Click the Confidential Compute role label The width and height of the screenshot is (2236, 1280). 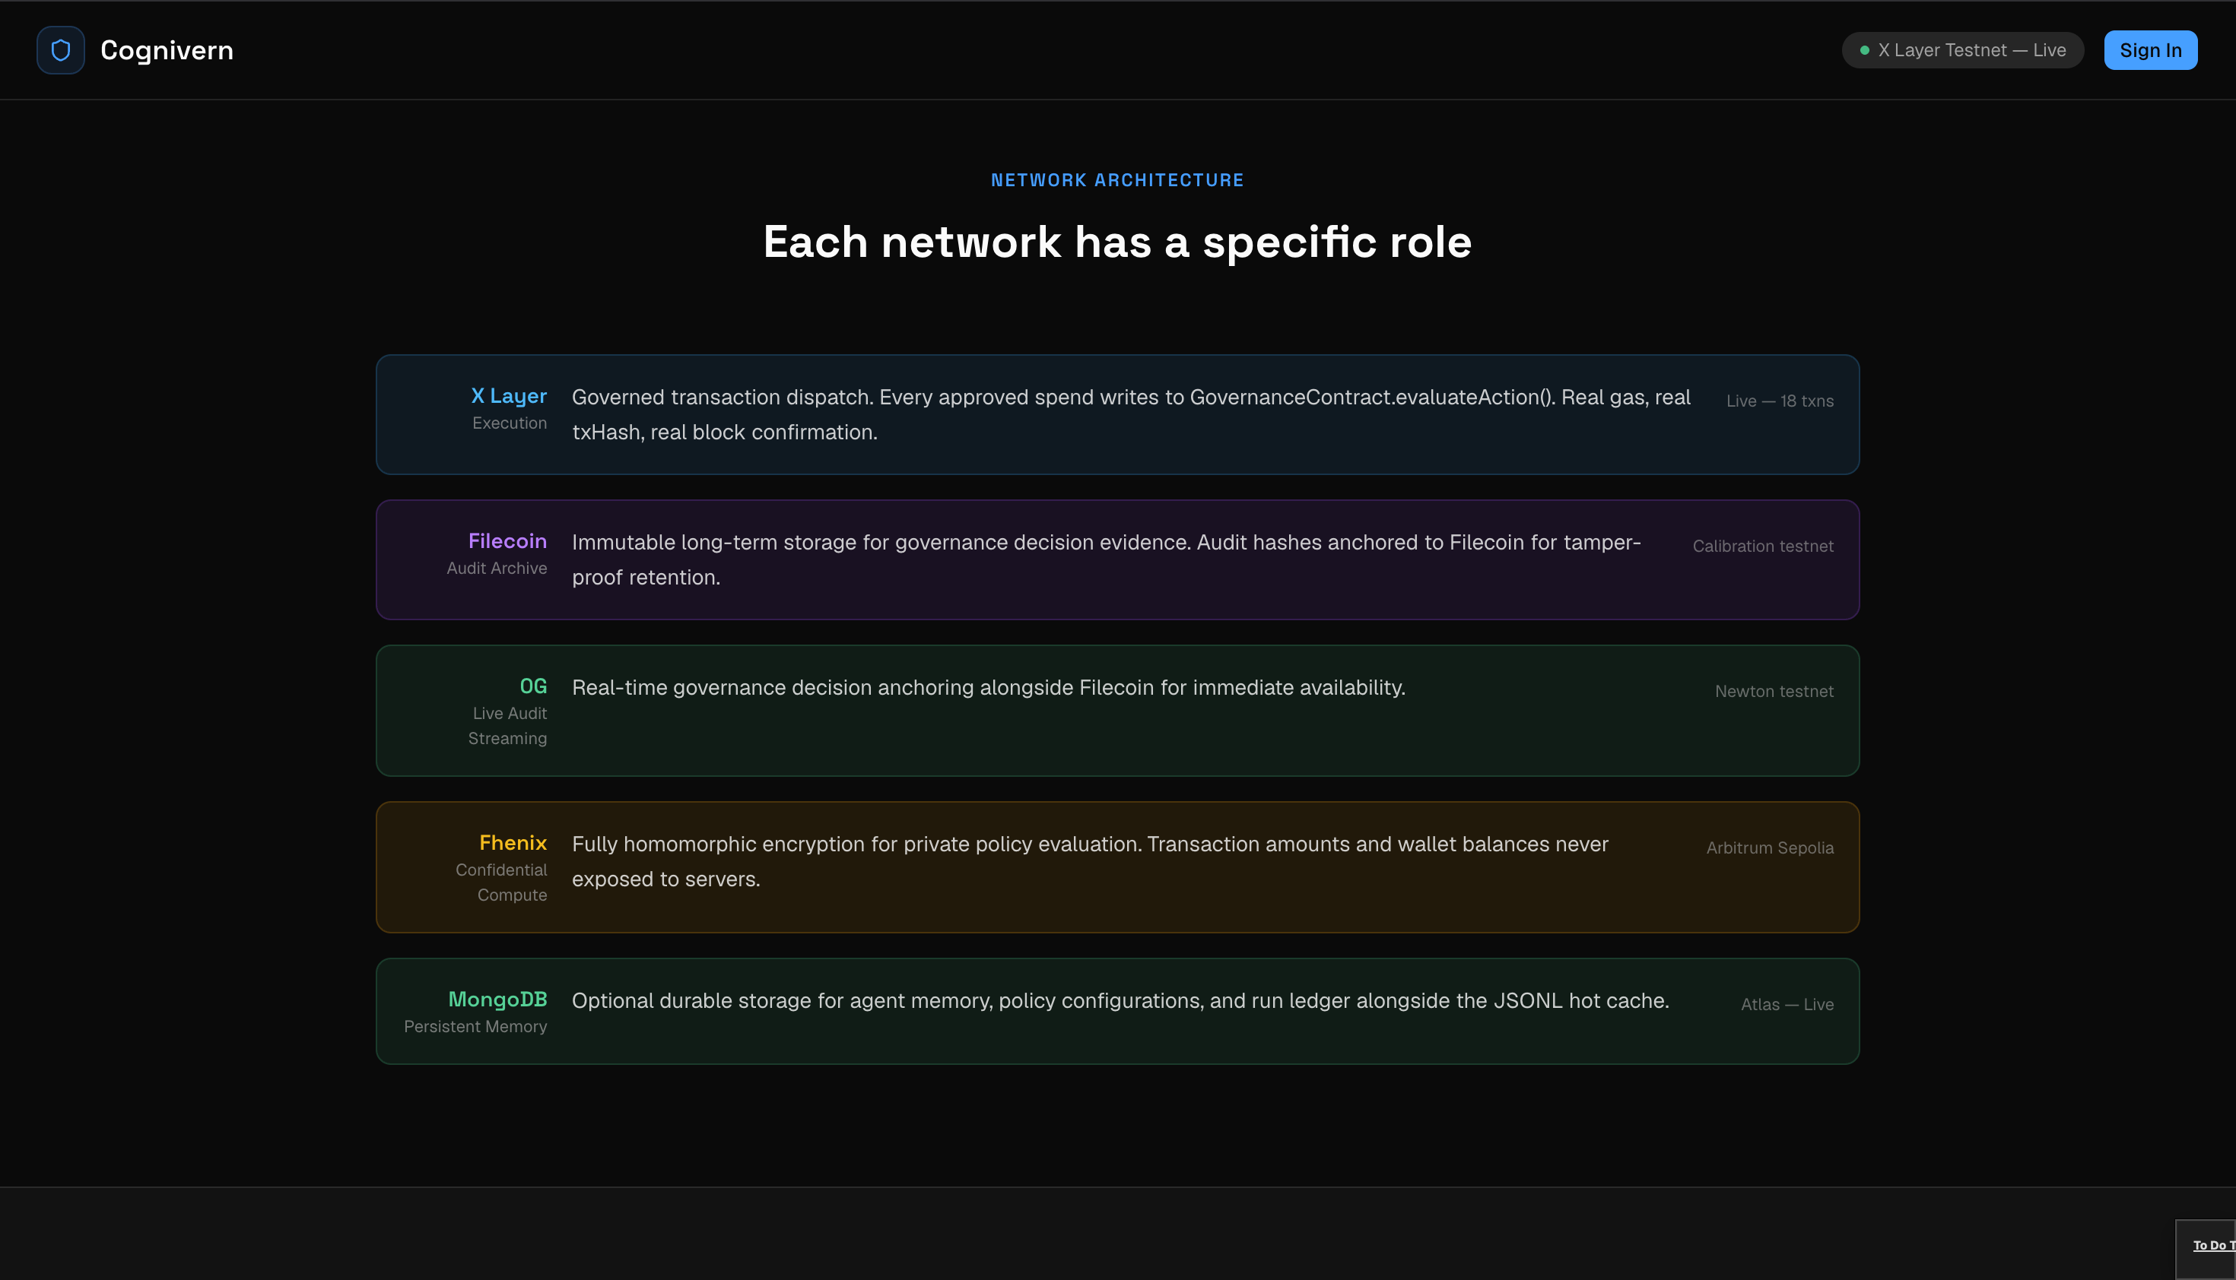tap(501, 882)
